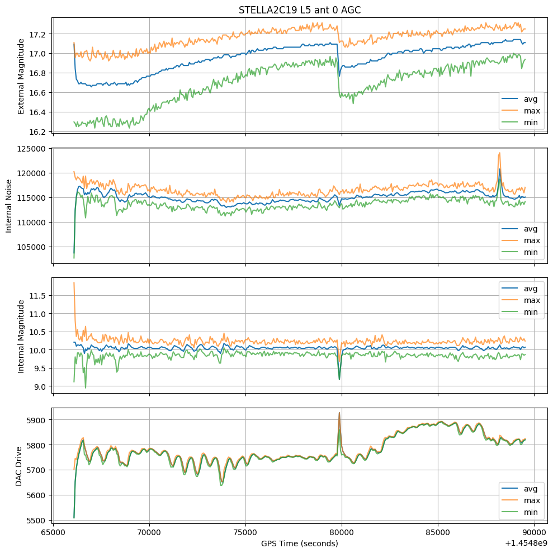This screenshot has width=553, height=553.
Task: Click the Internal Magnitude y-axis label
Action: (x=22, y=335)
